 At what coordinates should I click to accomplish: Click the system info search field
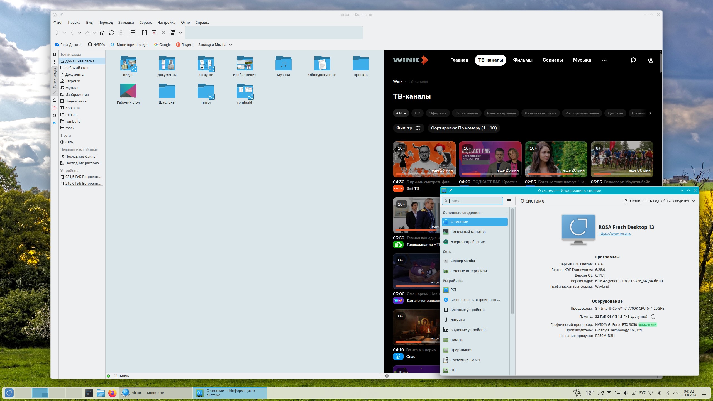(472, 201)
